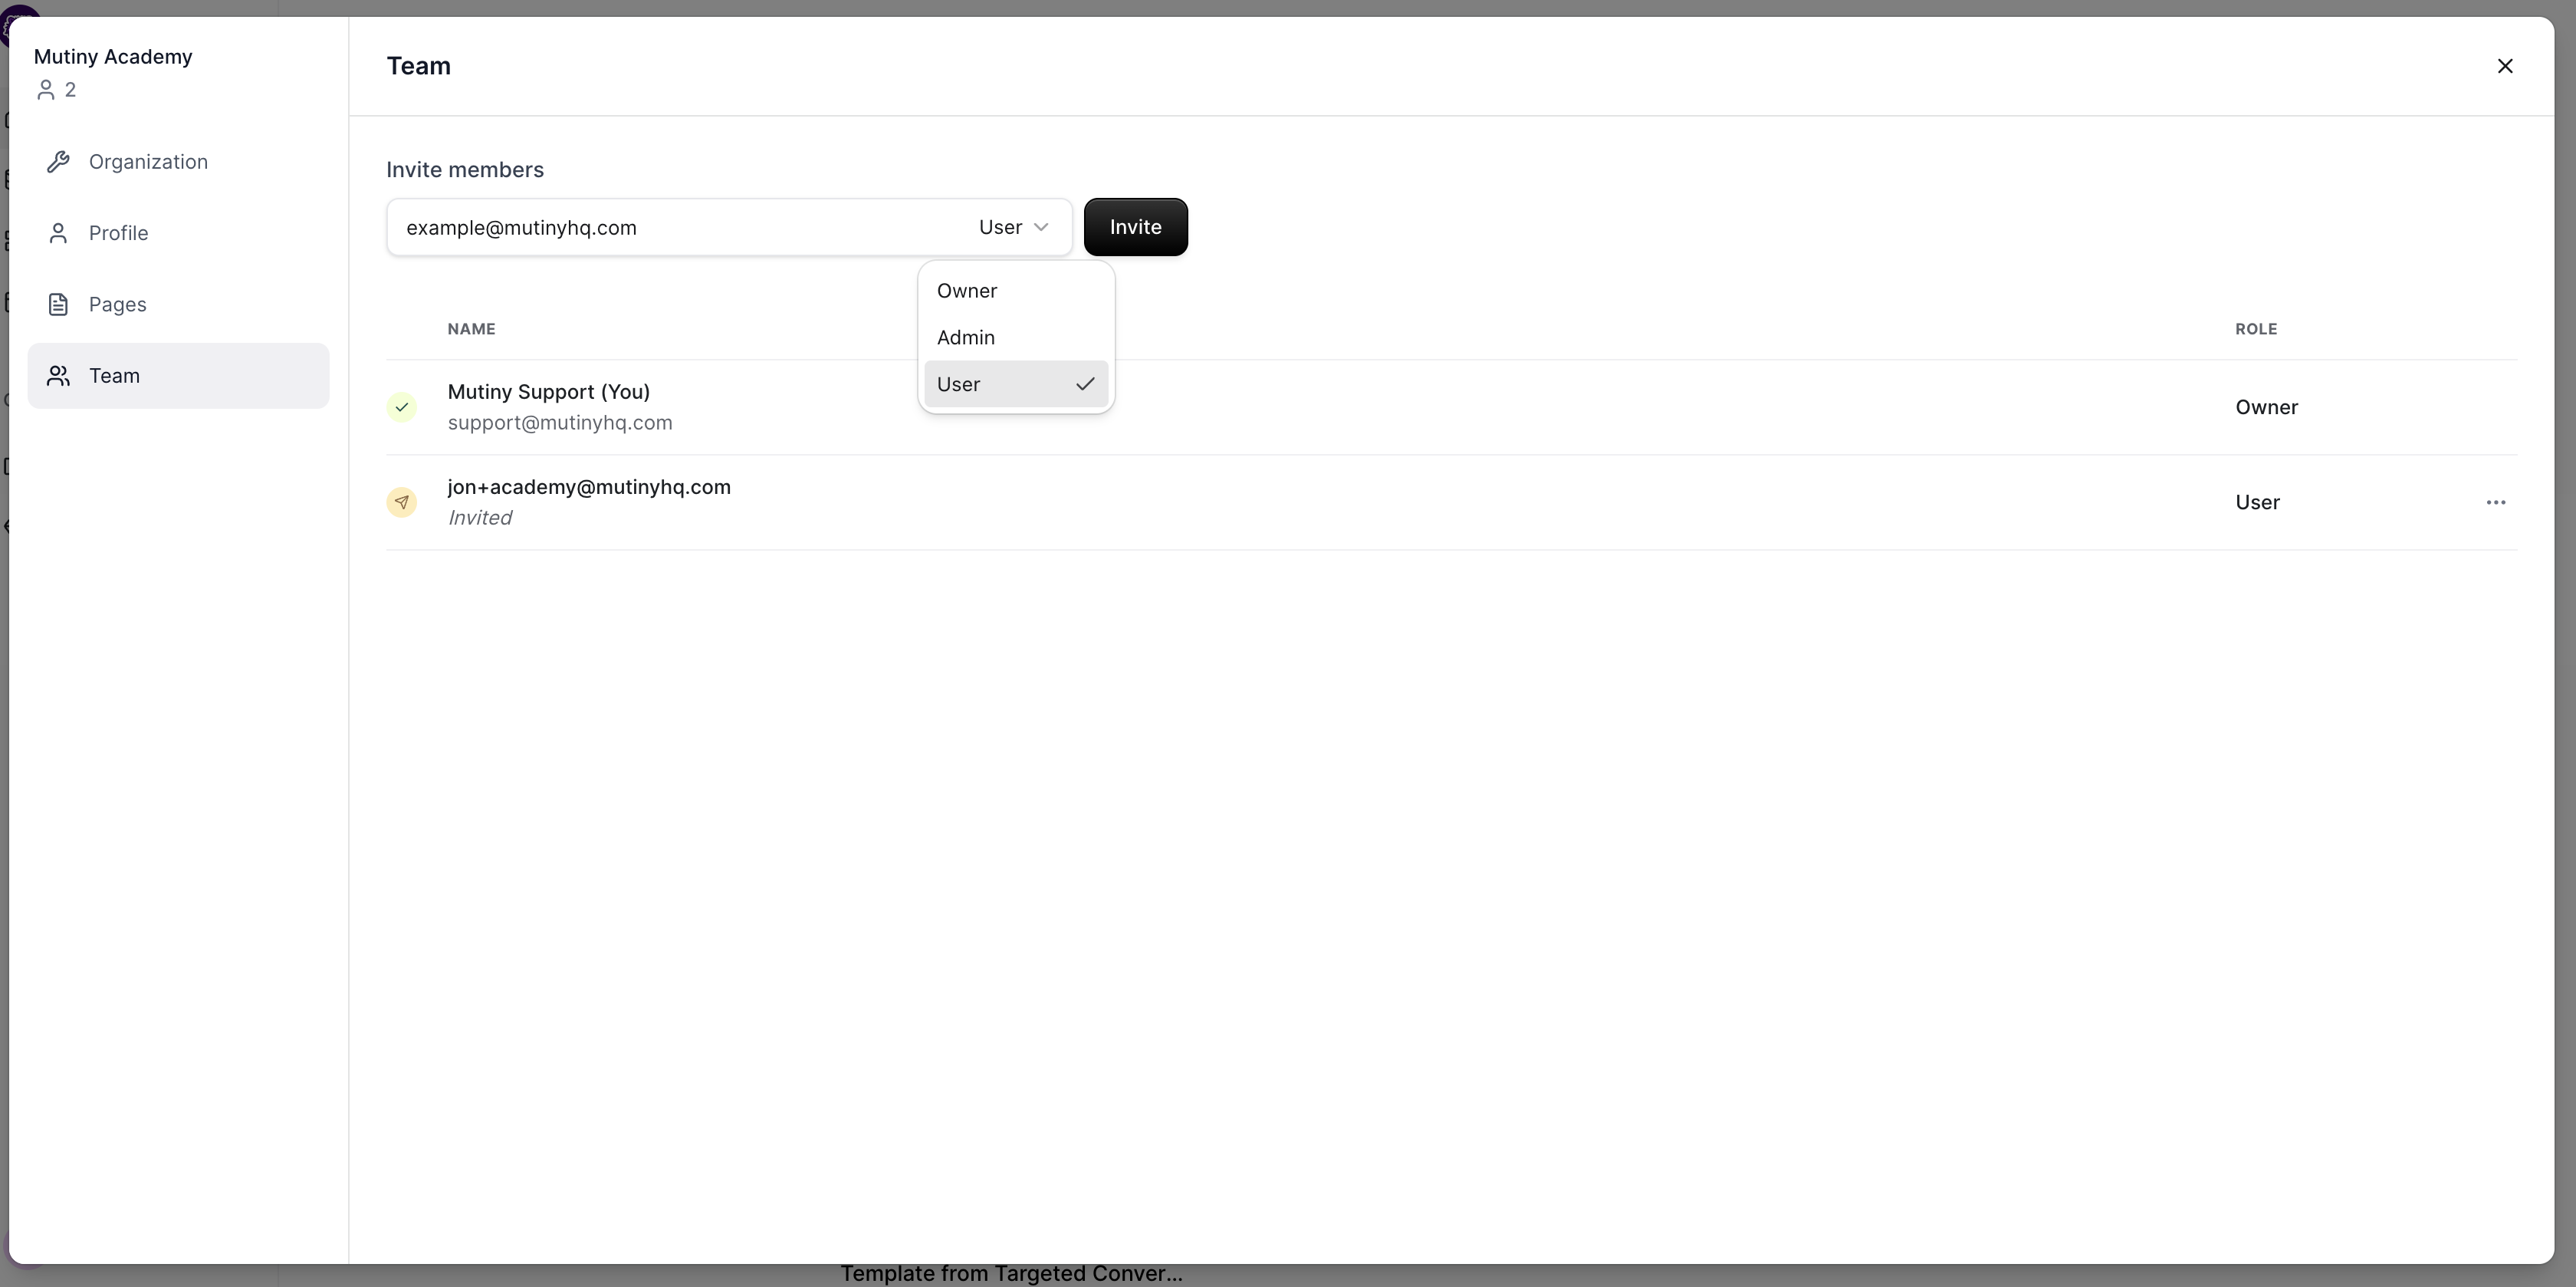Click the Mutiny Academy organization name
This screenshot has width=2576, height=1287.
113,57
